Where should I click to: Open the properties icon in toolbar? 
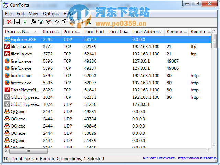click(x=64, y=22)
